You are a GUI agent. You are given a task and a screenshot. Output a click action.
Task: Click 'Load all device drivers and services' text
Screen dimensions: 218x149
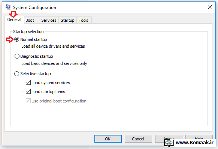click(53, 46)
